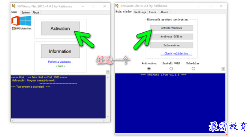250x137 pixels.
Task: Switch to the Main tab in KMSAuto Net
Action: click(14, 12)
